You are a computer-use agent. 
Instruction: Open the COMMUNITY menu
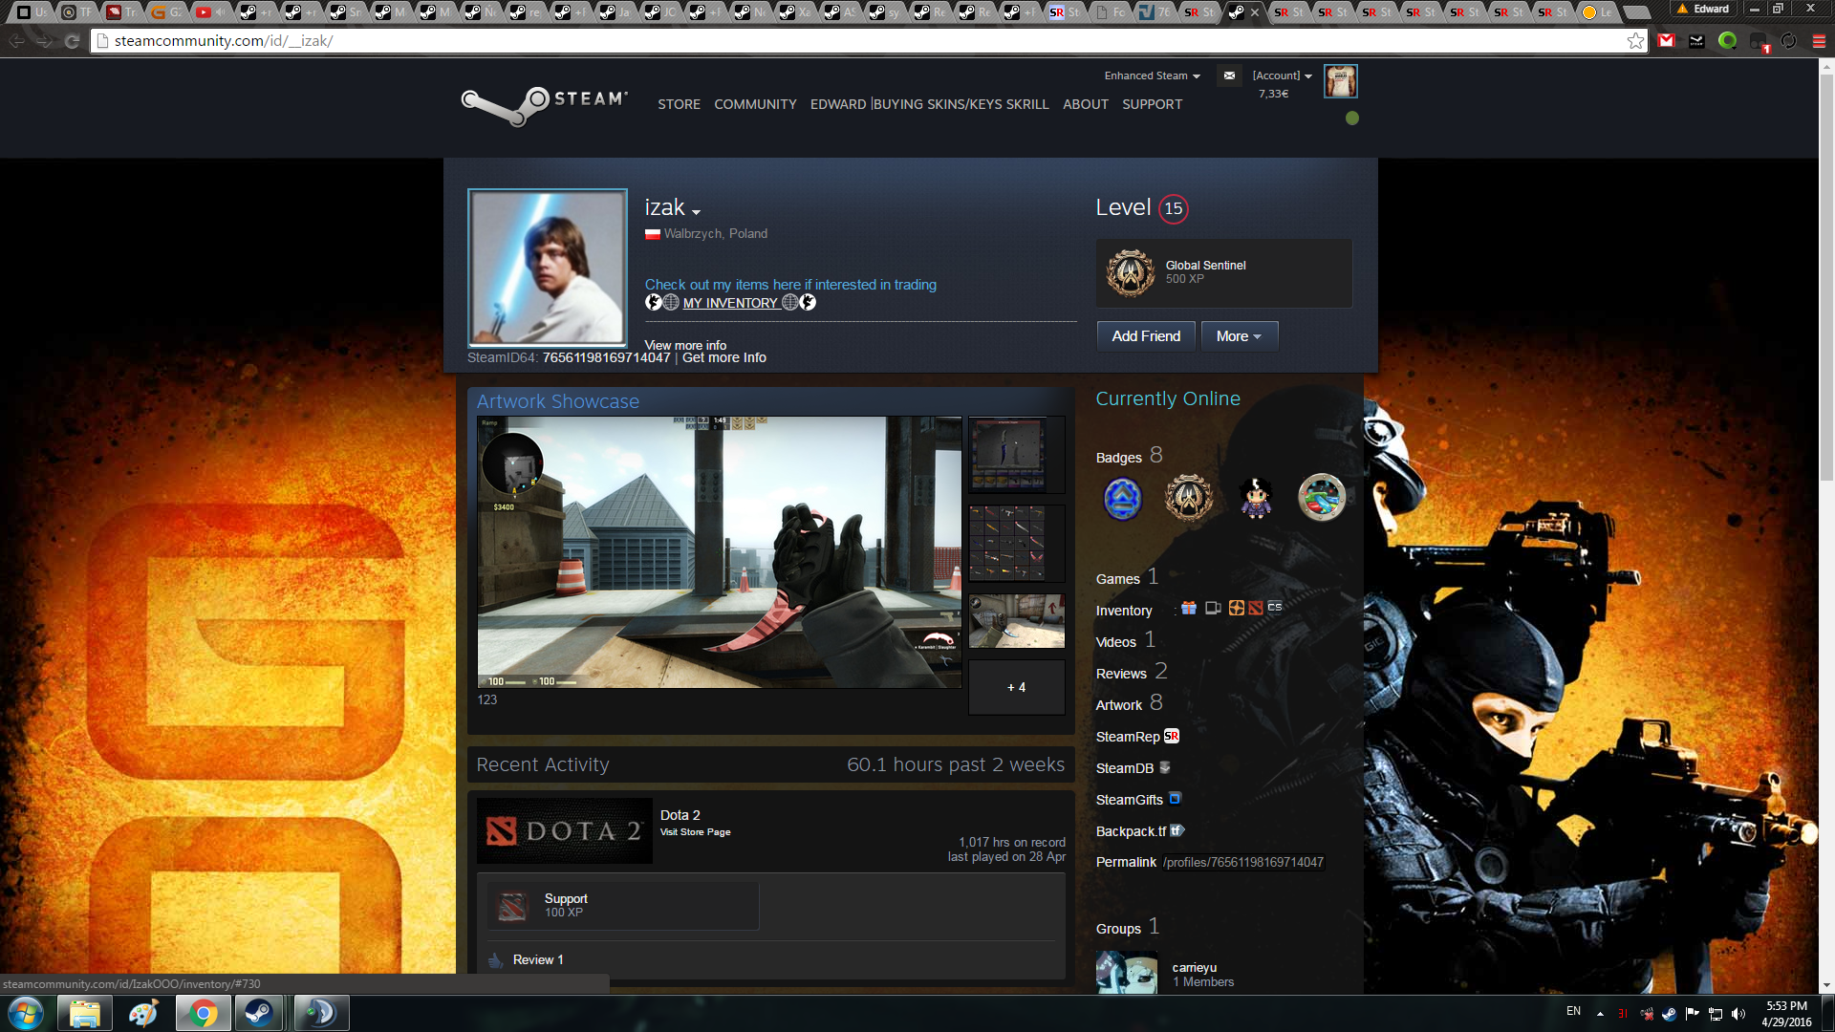pyautogui.click(x=755, y=104)
